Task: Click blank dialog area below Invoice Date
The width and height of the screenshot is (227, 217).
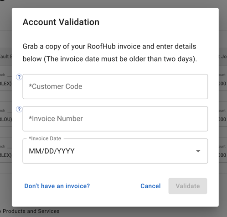Action: tap(115, 170)
